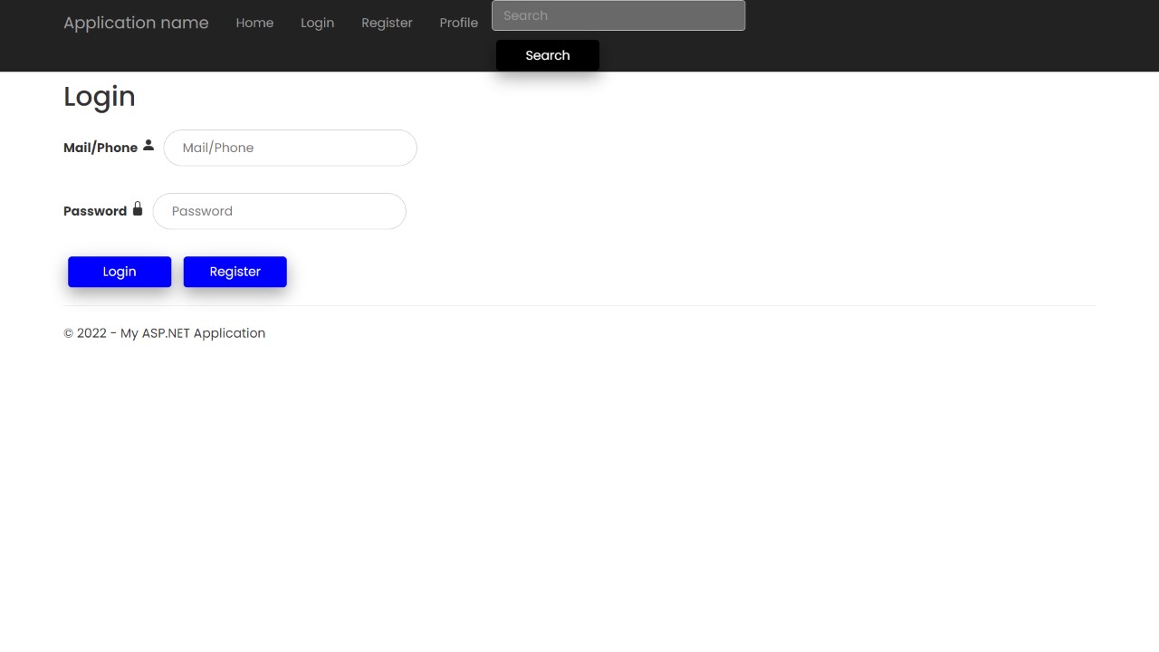The width and height of the screenshot is (1159, 652).
Task: Click into the Mail/Phone input field
Action: [x=290, y=148]
